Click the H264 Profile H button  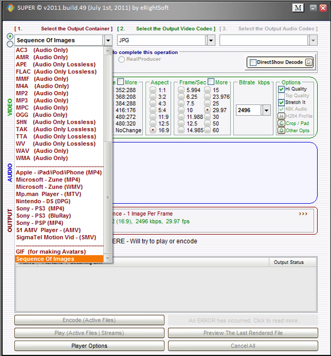tap(281, 116)
